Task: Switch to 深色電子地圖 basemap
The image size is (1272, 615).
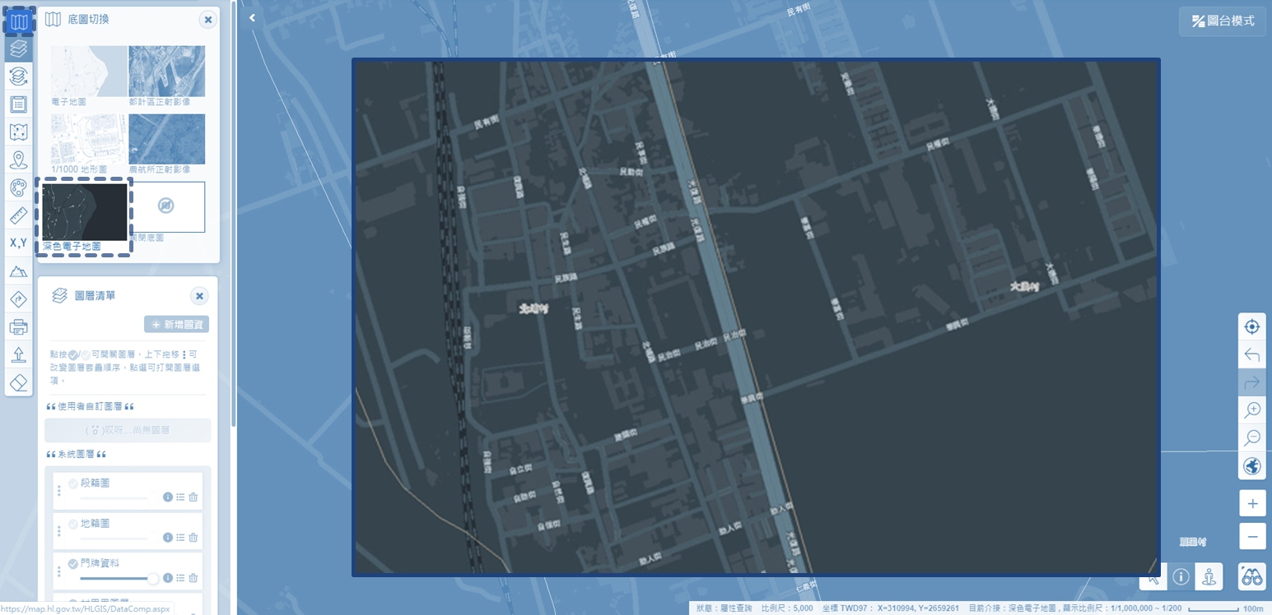Action: click(x=86, y=212)
